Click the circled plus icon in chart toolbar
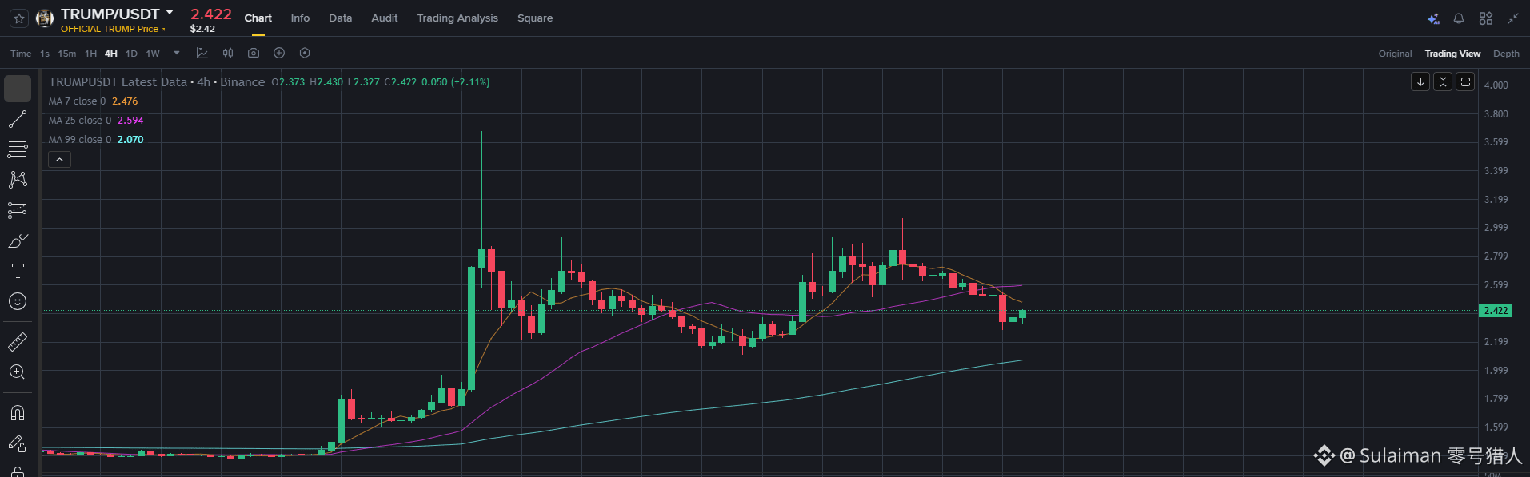1530x477 pixels. pos(279,54)
